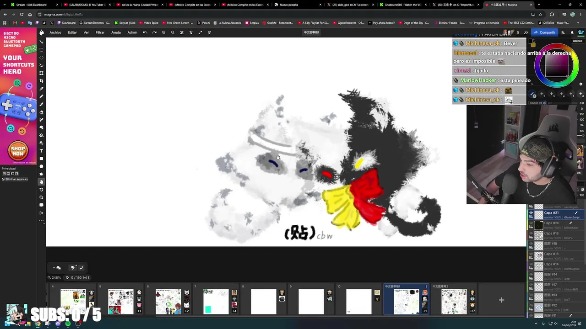Open more tools via three-dots in toolbar
Image resolution: width=586 pixels, height=329 pixels.
[x=41, y=221]
